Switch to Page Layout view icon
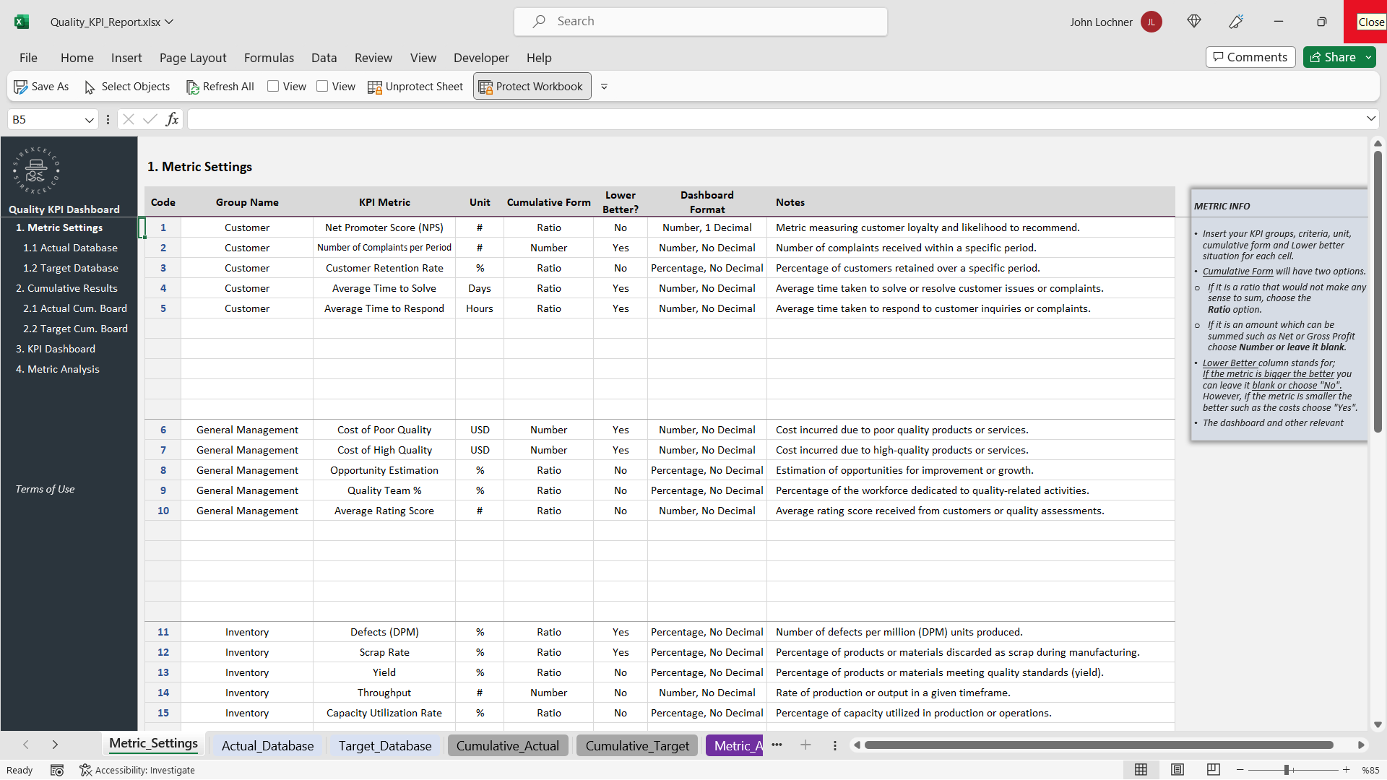 coord(1177,770)
